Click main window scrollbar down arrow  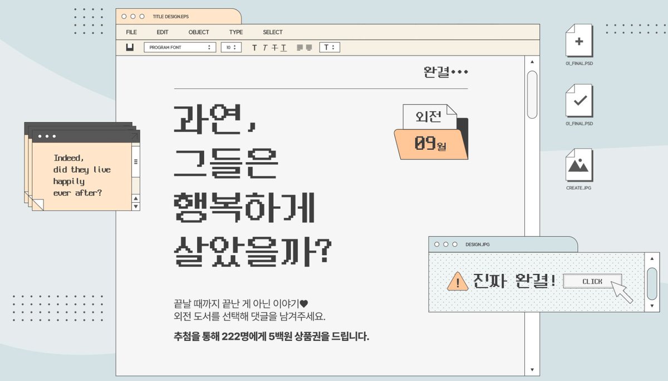point(532,370)
